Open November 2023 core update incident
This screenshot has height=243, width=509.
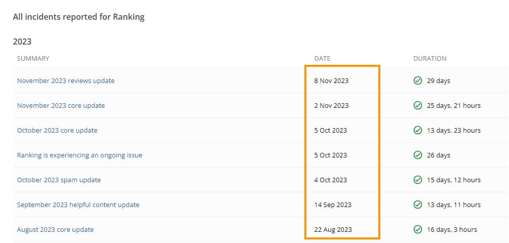[x=61, y=105]
